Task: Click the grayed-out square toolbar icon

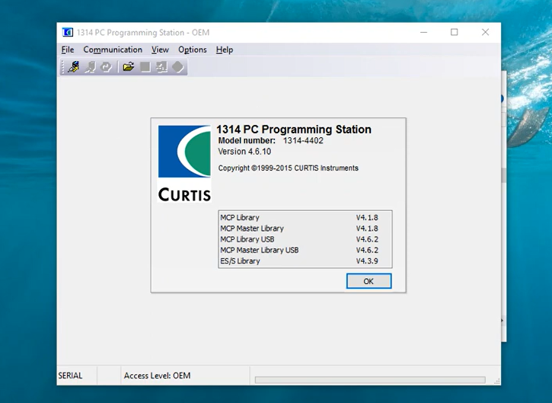Action: 145,67
